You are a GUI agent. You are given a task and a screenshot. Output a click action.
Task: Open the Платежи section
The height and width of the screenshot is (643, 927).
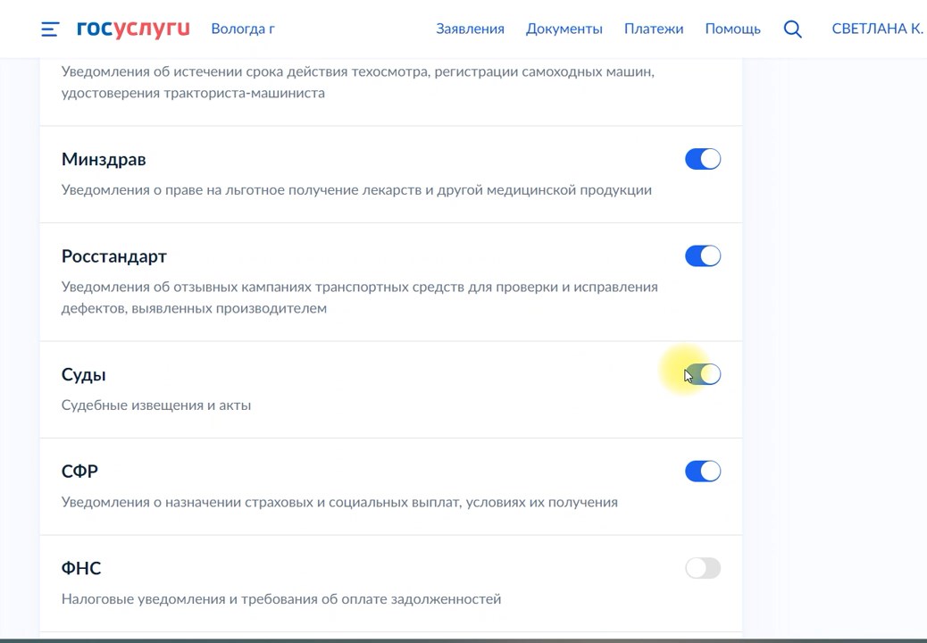pos(653,29)
